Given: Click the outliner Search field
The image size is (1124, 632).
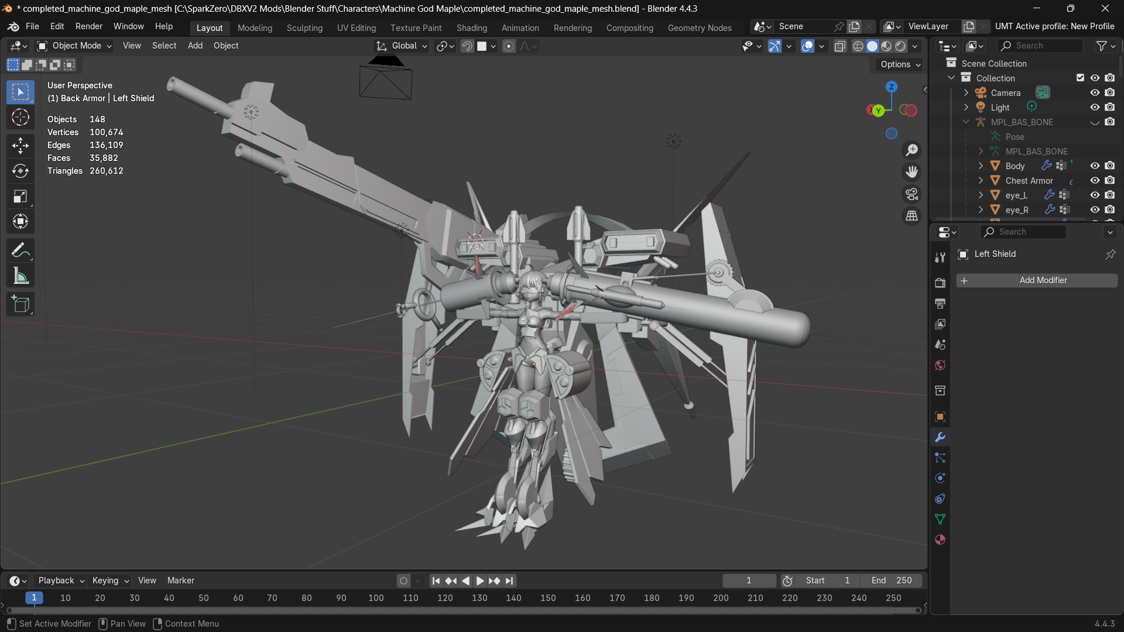Looking at the screenshot, I should pyautogui.click(x=1040, y=46).
